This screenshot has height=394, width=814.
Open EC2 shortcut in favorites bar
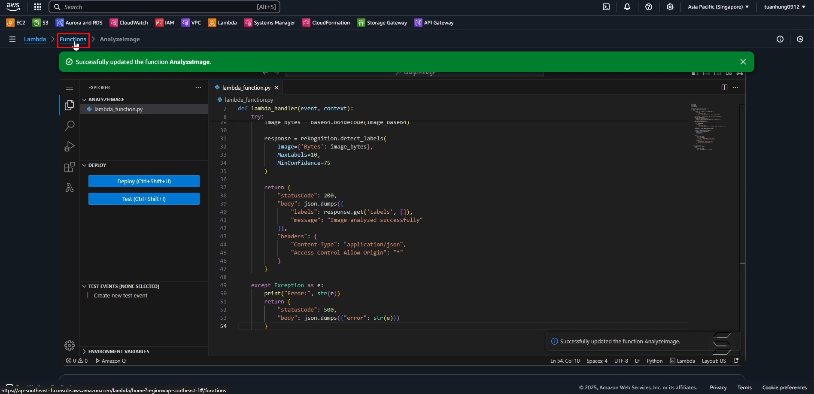16,23
